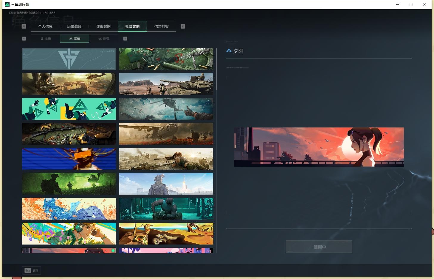Viewport: 434px width, 279px height.
Task: Click the blue rarity icon beside 夕阳
Action: [229, 51]
